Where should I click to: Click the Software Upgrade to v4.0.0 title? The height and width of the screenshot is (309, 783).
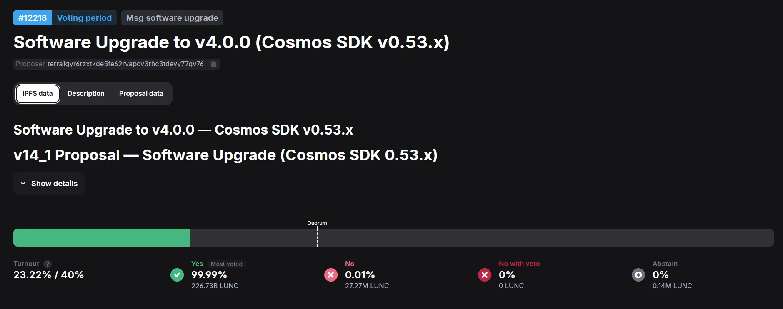(231, 42)
